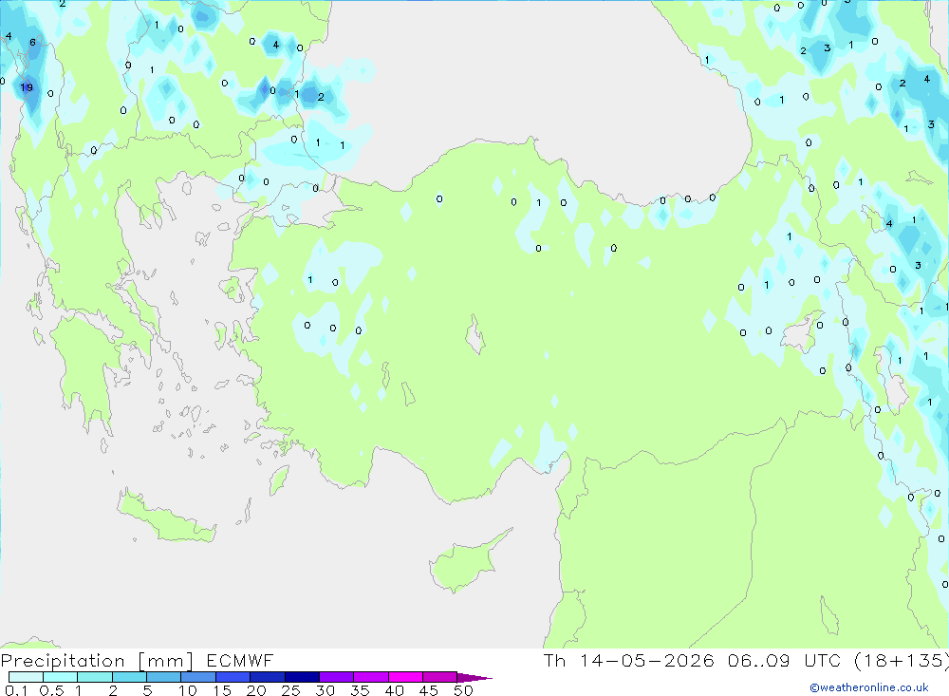Click the 0.1 label on the legend scale
949x696 pixels.
click(x=16, y=690)
